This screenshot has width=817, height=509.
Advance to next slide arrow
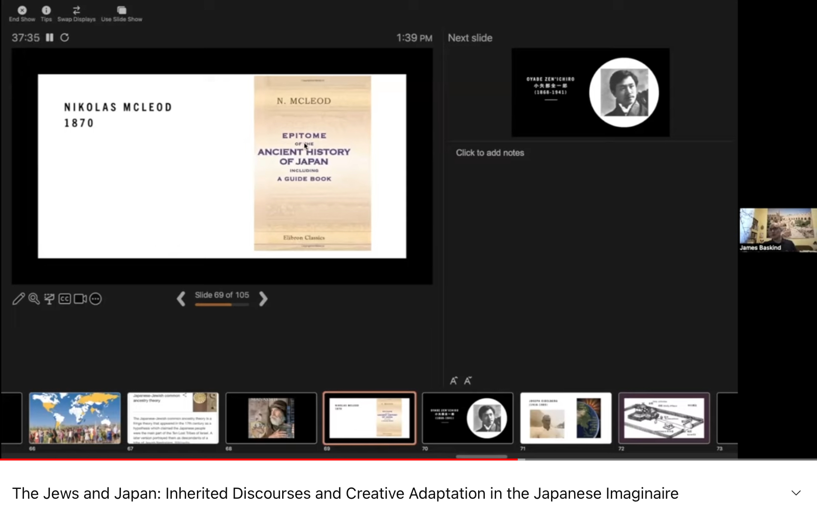pyautogui.click(x=263, y=299)
